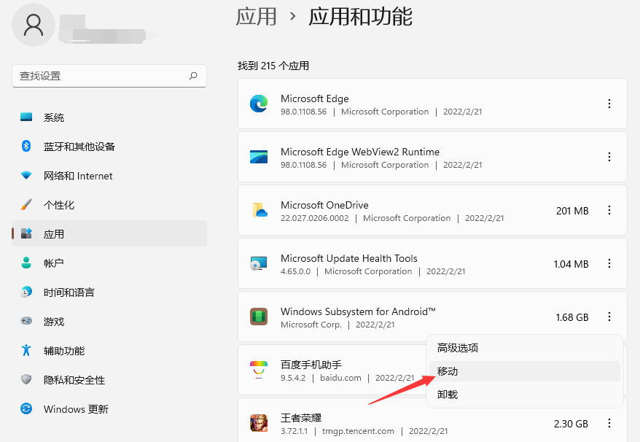Open 帐户 settings

click(x=109, y=263)
